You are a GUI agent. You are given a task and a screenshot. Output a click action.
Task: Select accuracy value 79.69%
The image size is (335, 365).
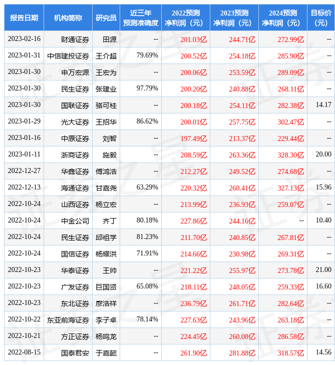(x=147, y=55)
